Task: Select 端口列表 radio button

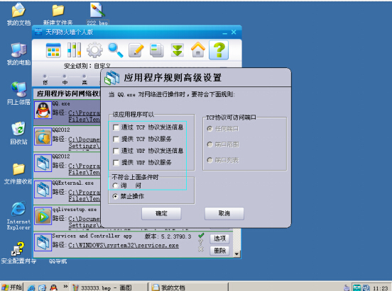Action: [x=209, y=160]
